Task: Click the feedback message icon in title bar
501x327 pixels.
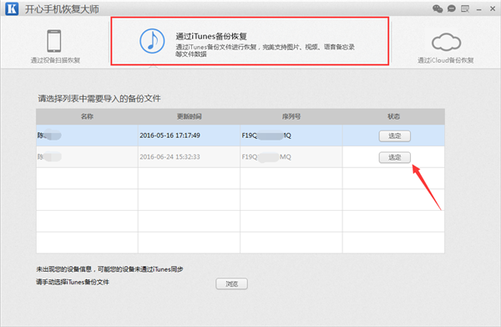Action: click(465, 8)
